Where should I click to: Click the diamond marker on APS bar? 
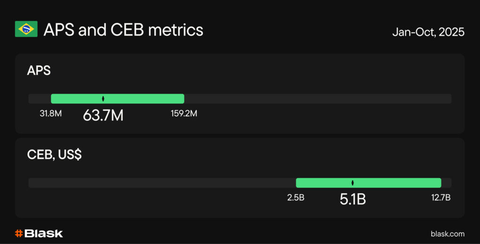pyautogui.click(x=103, y=99)
